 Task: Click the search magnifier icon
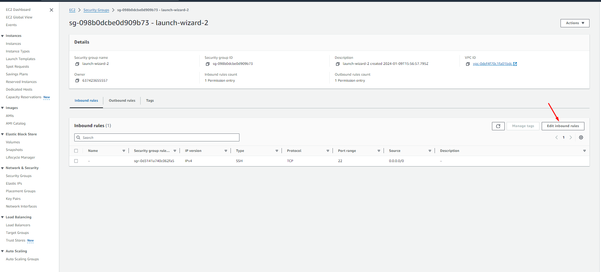(x=78, y=138)
